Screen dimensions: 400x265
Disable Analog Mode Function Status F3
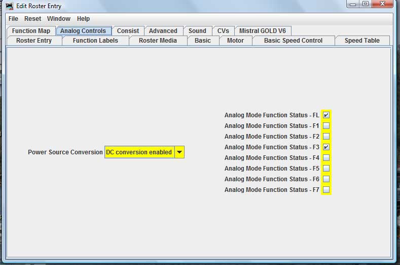click(x=326, y=147)
